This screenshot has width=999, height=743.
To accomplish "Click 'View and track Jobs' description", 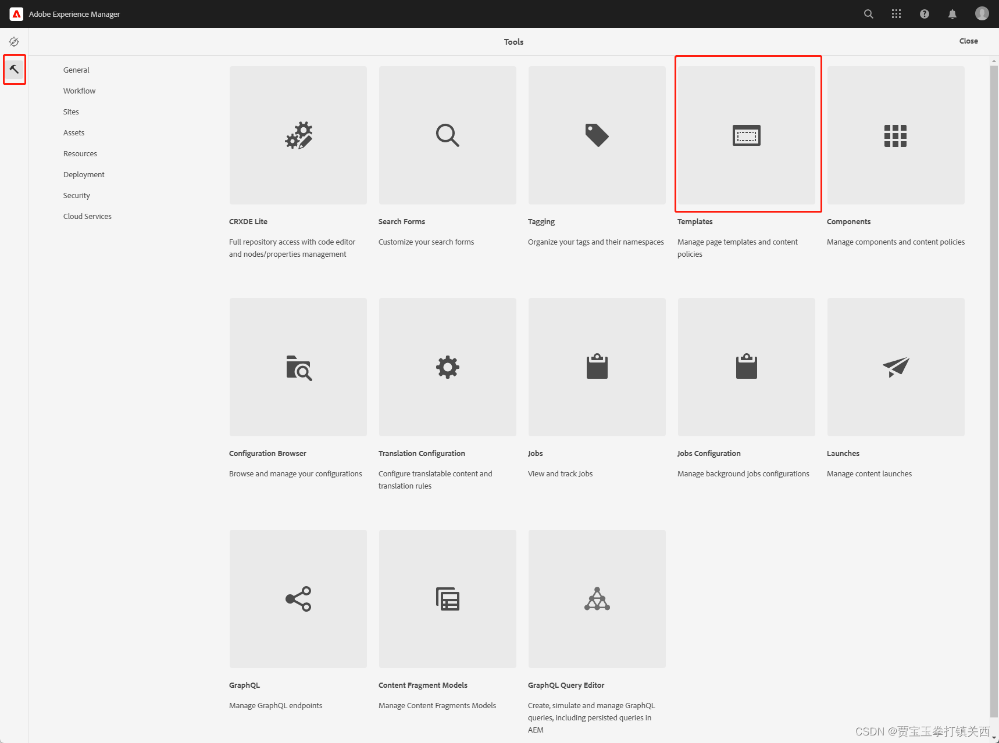I will (560, 474).
